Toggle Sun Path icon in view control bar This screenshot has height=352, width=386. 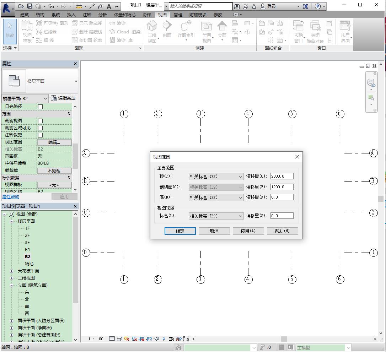point(127,339)
